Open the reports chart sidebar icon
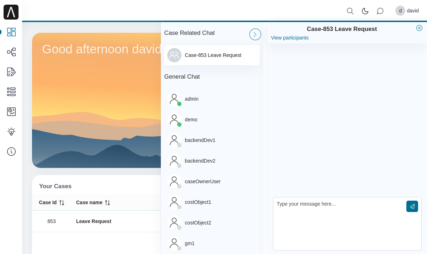 click(11, 112)
